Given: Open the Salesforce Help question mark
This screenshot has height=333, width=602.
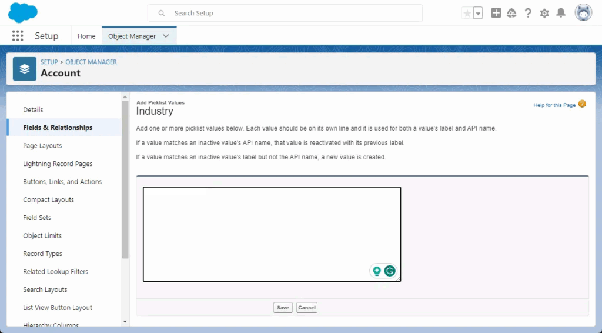Looking at the screenshot, I should (528, 13).
